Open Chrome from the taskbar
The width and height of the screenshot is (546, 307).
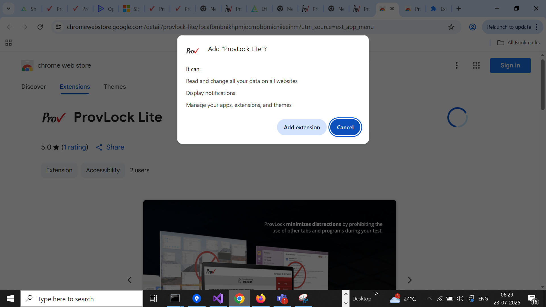239,298
